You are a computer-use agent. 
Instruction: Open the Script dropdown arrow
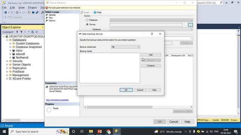click(x=91, y=12)
